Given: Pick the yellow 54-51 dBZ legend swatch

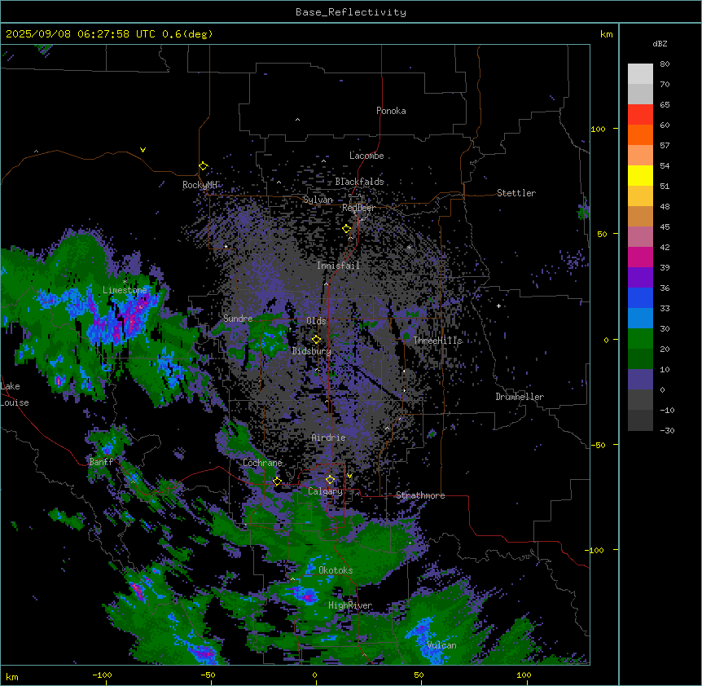Looking at the screenshot, I should click(x=640, y=175).
